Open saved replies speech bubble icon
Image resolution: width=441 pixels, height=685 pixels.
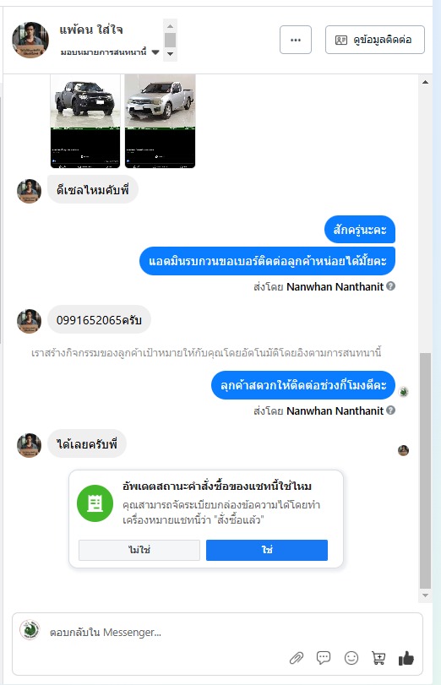click(x=324, y=658)
